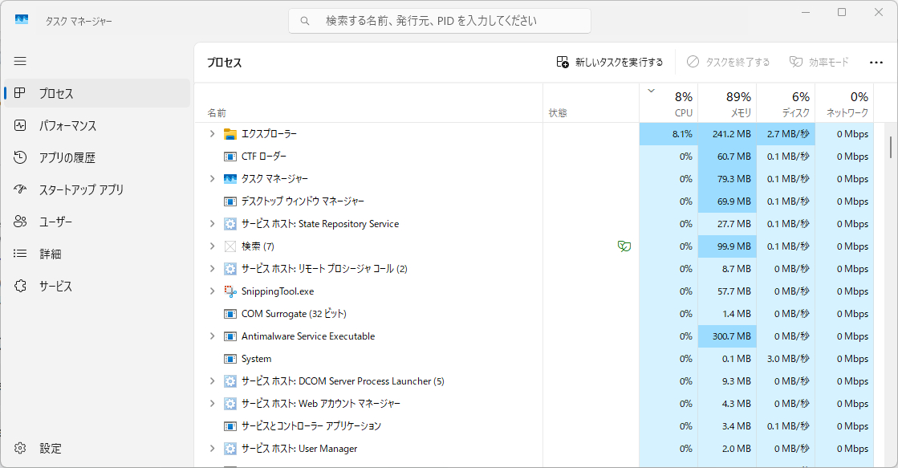Click the search magnifier icon
Image resolution: width=898 pixels, height=468 pixels.
pos(305,21)
